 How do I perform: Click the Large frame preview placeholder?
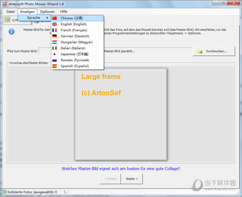pos(121,114)
